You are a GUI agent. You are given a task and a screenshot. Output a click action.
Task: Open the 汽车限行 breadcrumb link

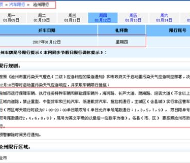click(17, 5)
